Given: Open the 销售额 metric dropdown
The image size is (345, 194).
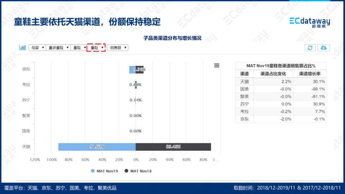Looking at the screenshot, I should 118,48.
